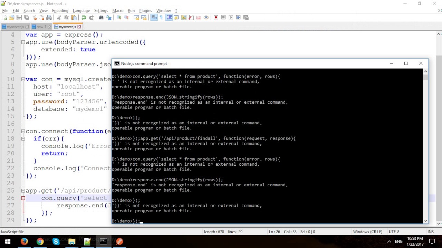Click the Document Map toolbar icon
Viewport: 442px width, 248px height.
pyautogui.click(x=184, y=17)
